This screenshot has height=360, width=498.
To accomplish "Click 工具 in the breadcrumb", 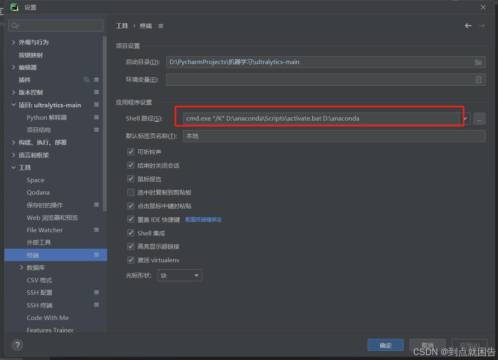I will click(122, 26).
